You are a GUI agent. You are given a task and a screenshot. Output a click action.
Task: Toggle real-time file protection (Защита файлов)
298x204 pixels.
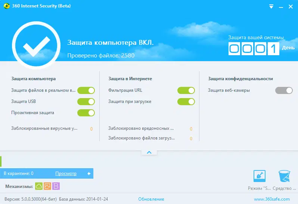point(86,91)
